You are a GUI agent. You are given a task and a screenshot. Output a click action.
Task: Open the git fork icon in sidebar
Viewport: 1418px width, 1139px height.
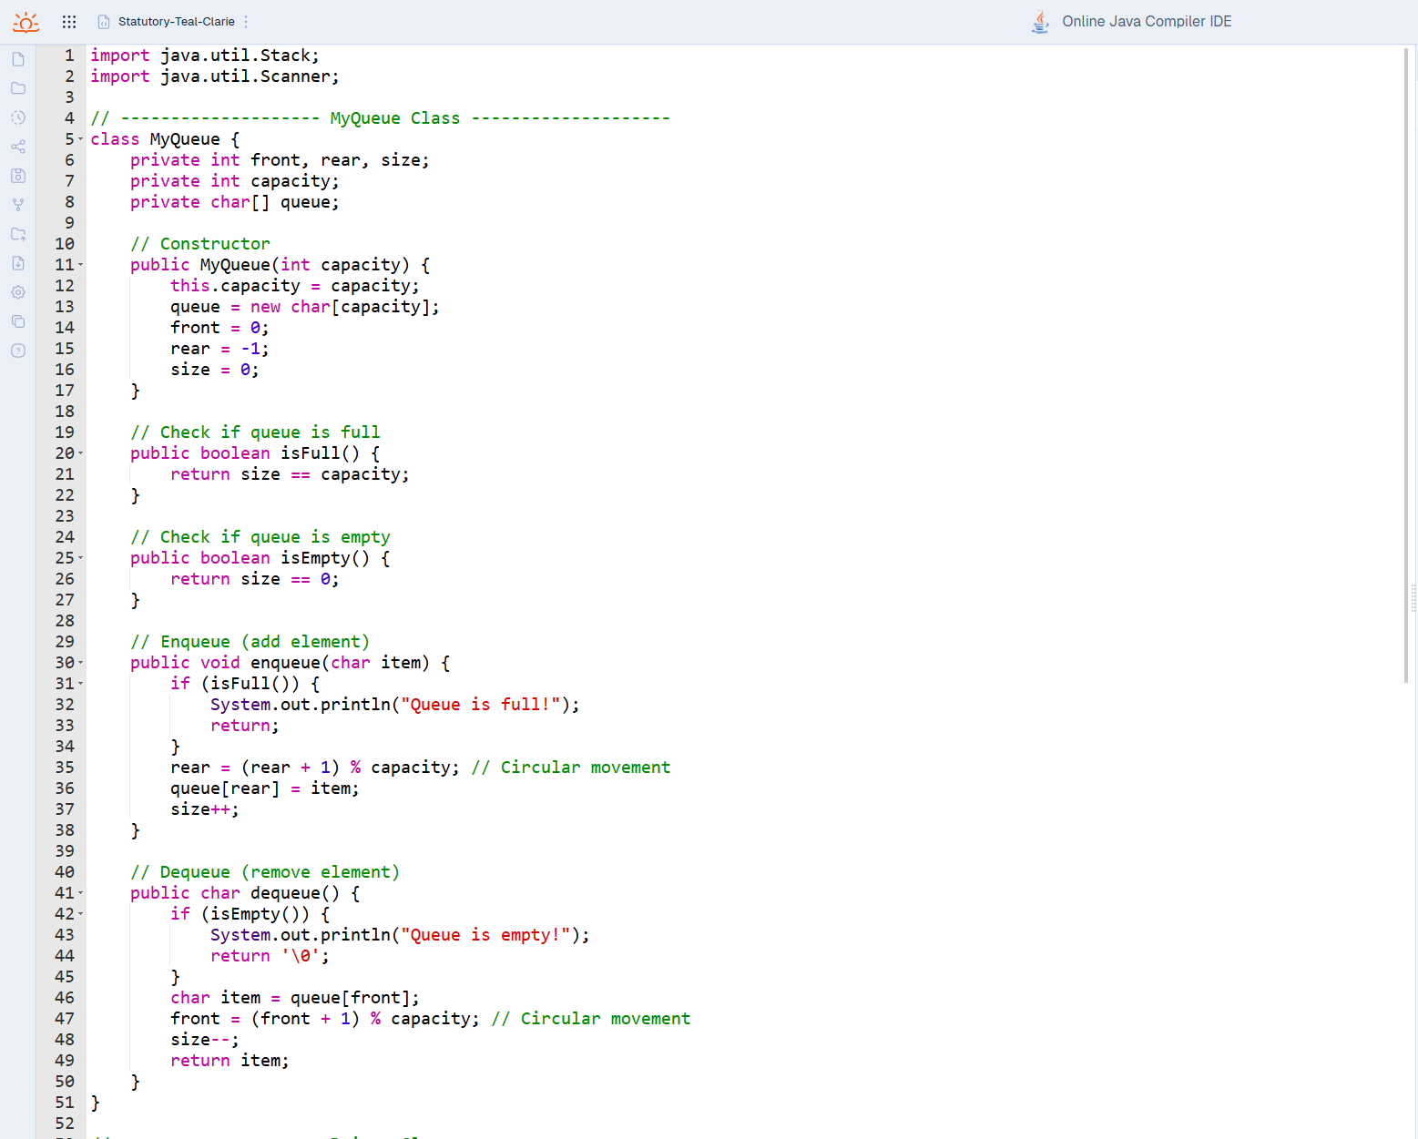[x=18, y=205]
